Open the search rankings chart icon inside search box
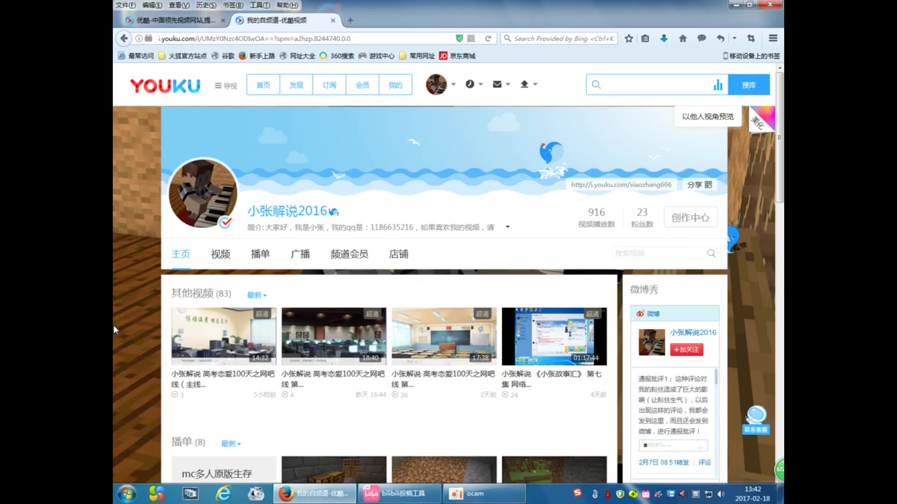897x504 pixels. [x=718, y=84]
